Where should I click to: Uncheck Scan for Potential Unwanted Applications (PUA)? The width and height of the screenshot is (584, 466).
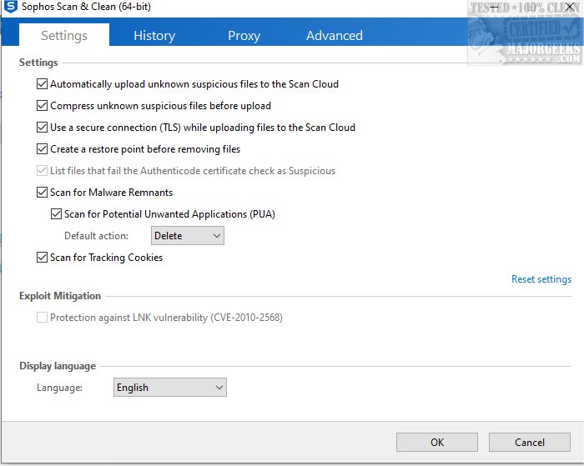click(x=57, y=214)
